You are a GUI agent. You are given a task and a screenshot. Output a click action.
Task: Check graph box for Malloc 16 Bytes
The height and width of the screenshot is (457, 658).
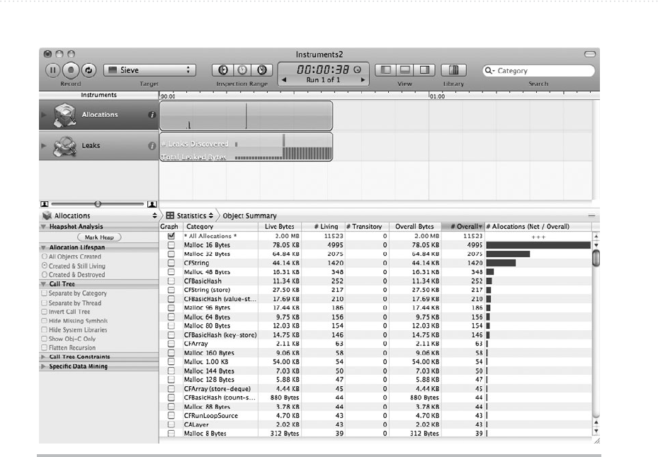pyautogui.click(x=171, y=245)
